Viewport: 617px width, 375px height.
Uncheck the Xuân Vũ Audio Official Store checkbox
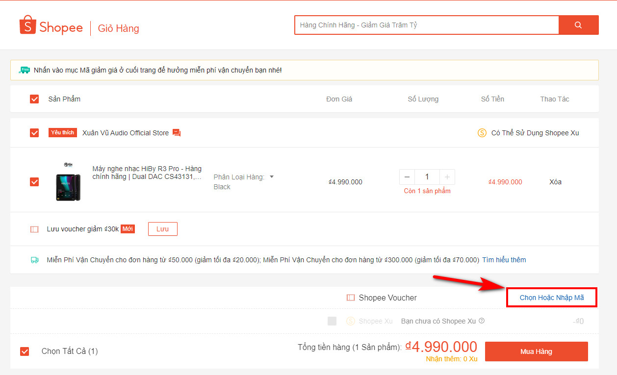click(x=34, y=133)
